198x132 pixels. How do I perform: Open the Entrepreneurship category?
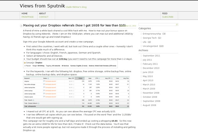coord(152,34)
